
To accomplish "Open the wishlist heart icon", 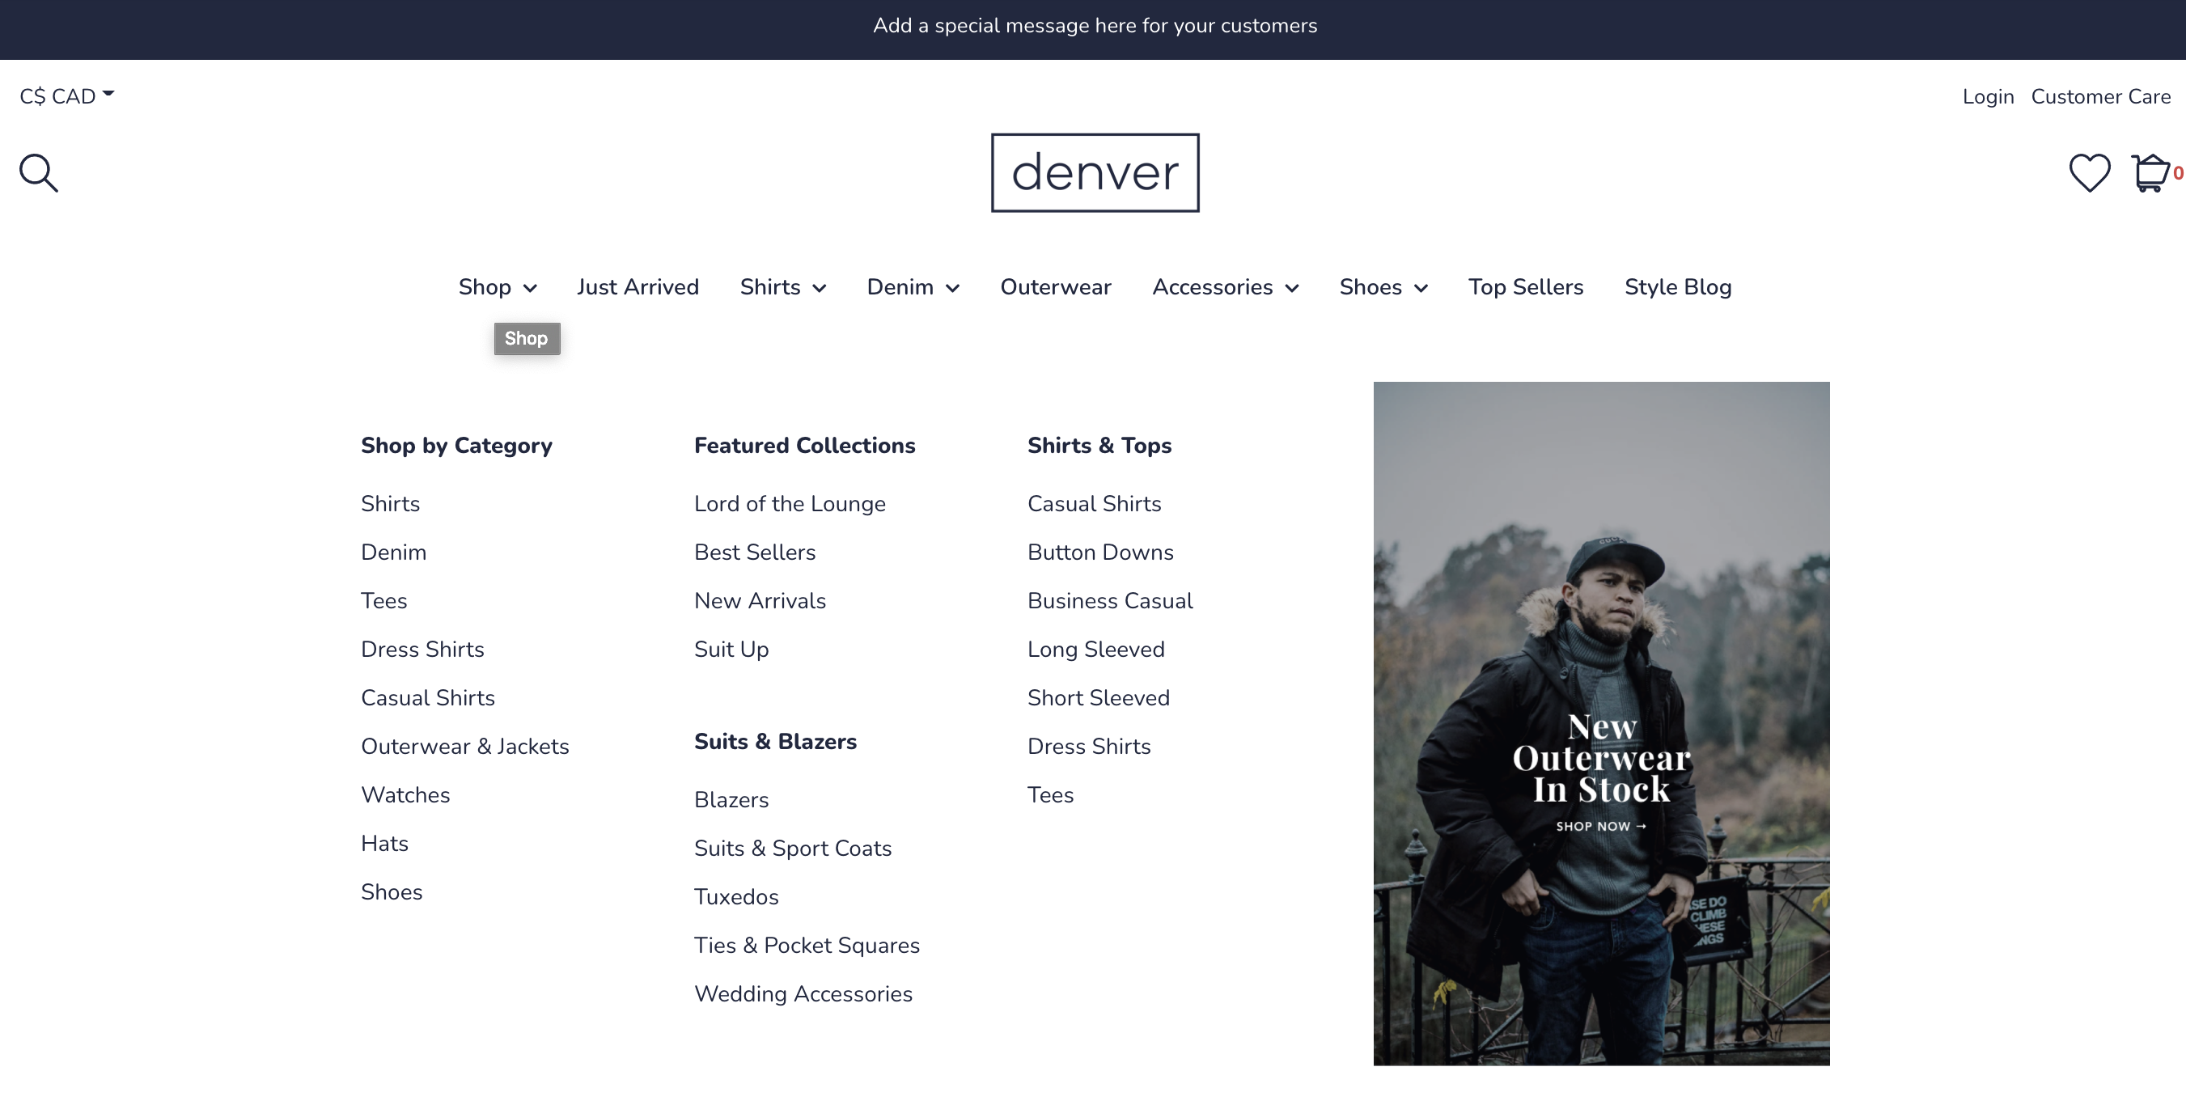I will click(x=2088, y=173).
